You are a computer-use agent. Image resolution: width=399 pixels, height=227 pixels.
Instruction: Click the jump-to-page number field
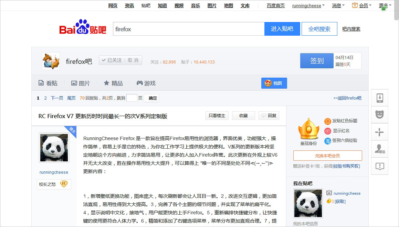(132, 98)
